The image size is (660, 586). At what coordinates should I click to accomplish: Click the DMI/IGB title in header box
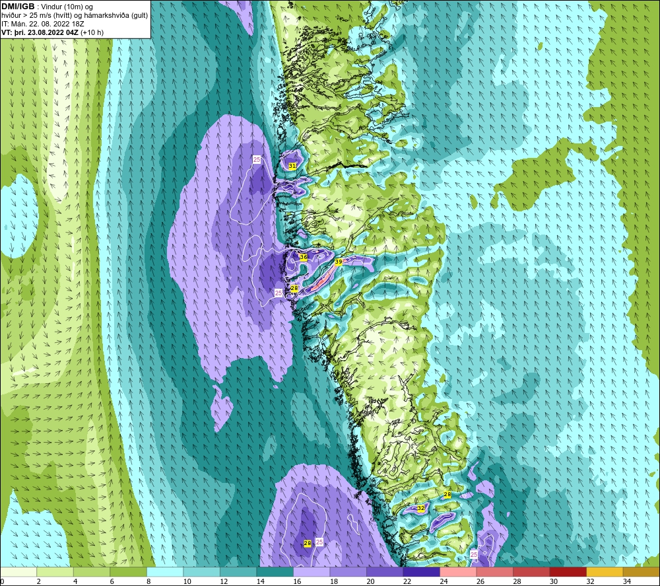pyautogui.click(x=18, y=7)
